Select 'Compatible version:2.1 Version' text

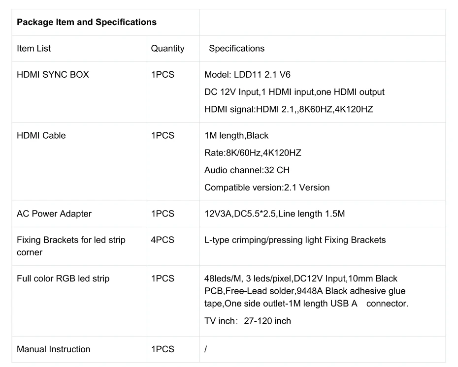[x=266, y=187]
